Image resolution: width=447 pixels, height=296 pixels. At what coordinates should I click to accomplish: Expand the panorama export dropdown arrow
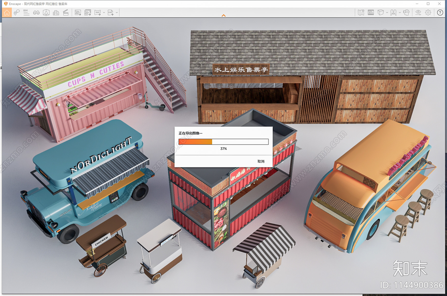coord(104,13)
